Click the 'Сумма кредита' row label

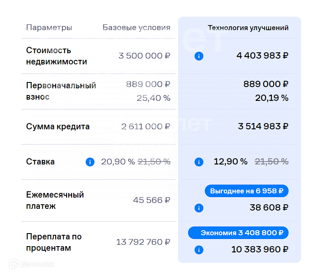(x=58, y=126)
